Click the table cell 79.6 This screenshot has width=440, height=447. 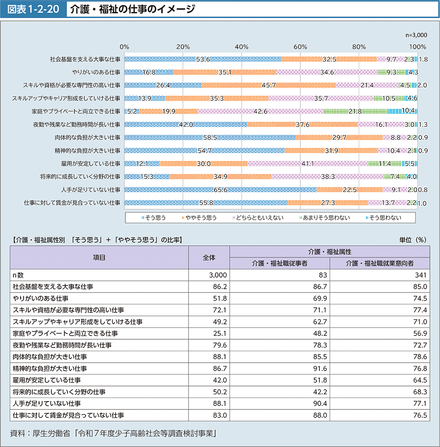tap(220, 345)
